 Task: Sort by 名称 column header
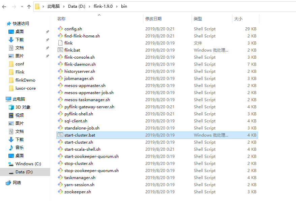61,19
